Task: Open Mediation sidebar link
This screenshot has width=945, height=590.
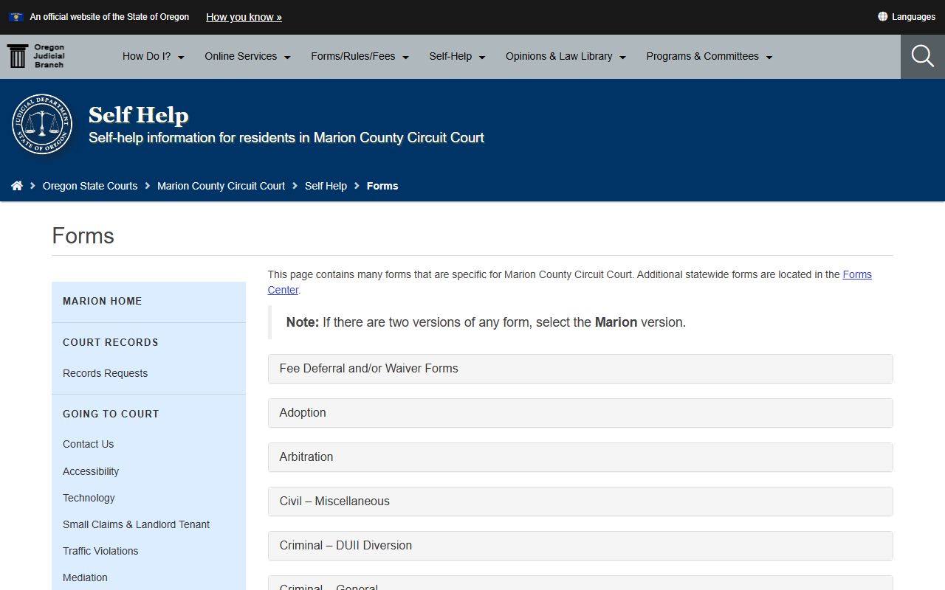Action: pyautogui.click(x=85, y=577)
